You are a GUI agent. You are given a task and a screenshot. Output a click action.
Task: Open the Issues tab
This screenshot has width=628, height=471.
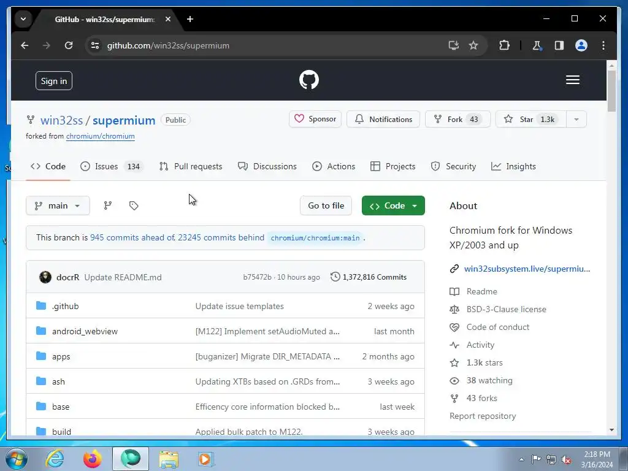coord(111,166)
